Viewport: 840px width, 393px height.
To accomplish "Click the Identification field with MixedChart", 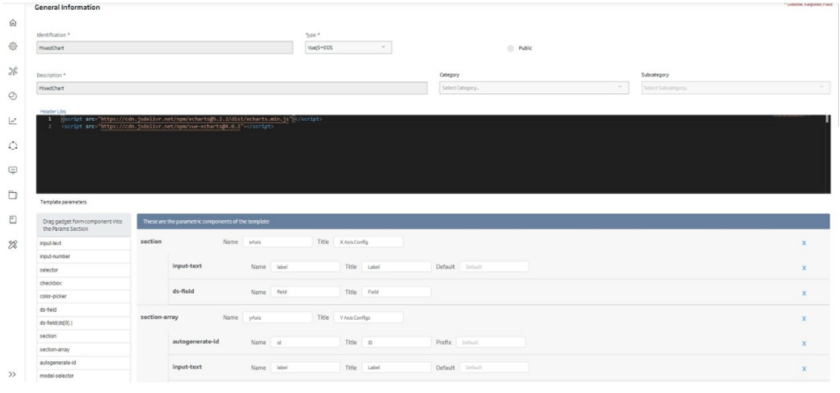I will coord(165,47).
